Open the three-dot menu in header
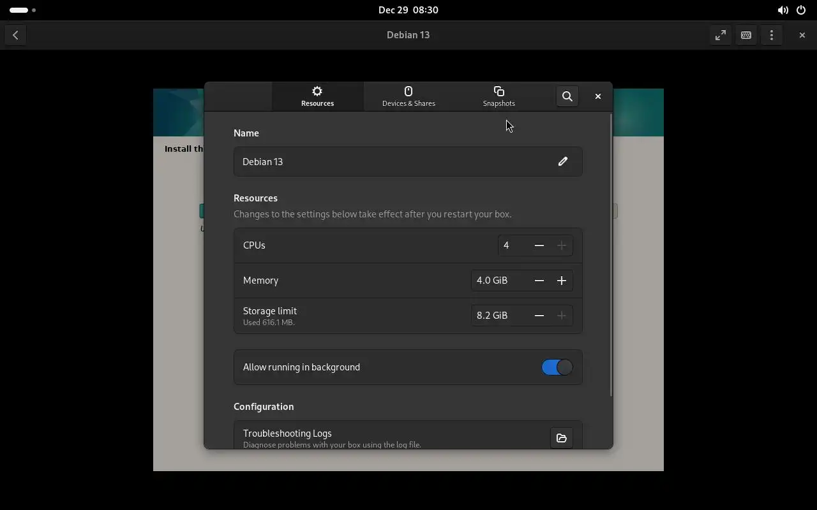817x510 pixels. 772,35
